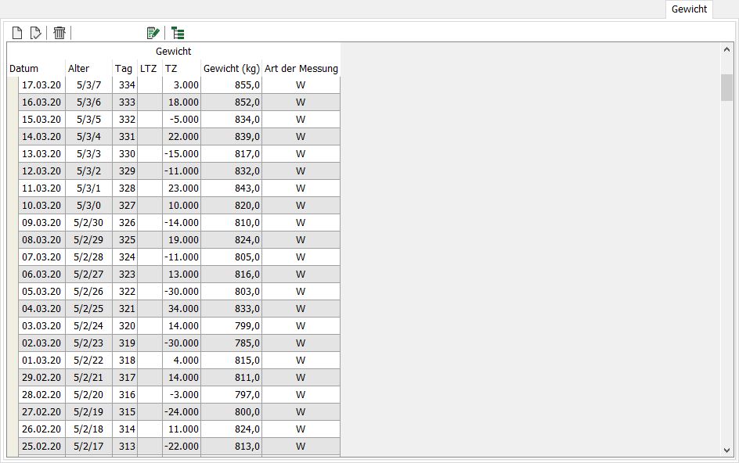Click the Tag cell 329
Image resolution: width=739 pixels, height=463 pixels.
125,171
